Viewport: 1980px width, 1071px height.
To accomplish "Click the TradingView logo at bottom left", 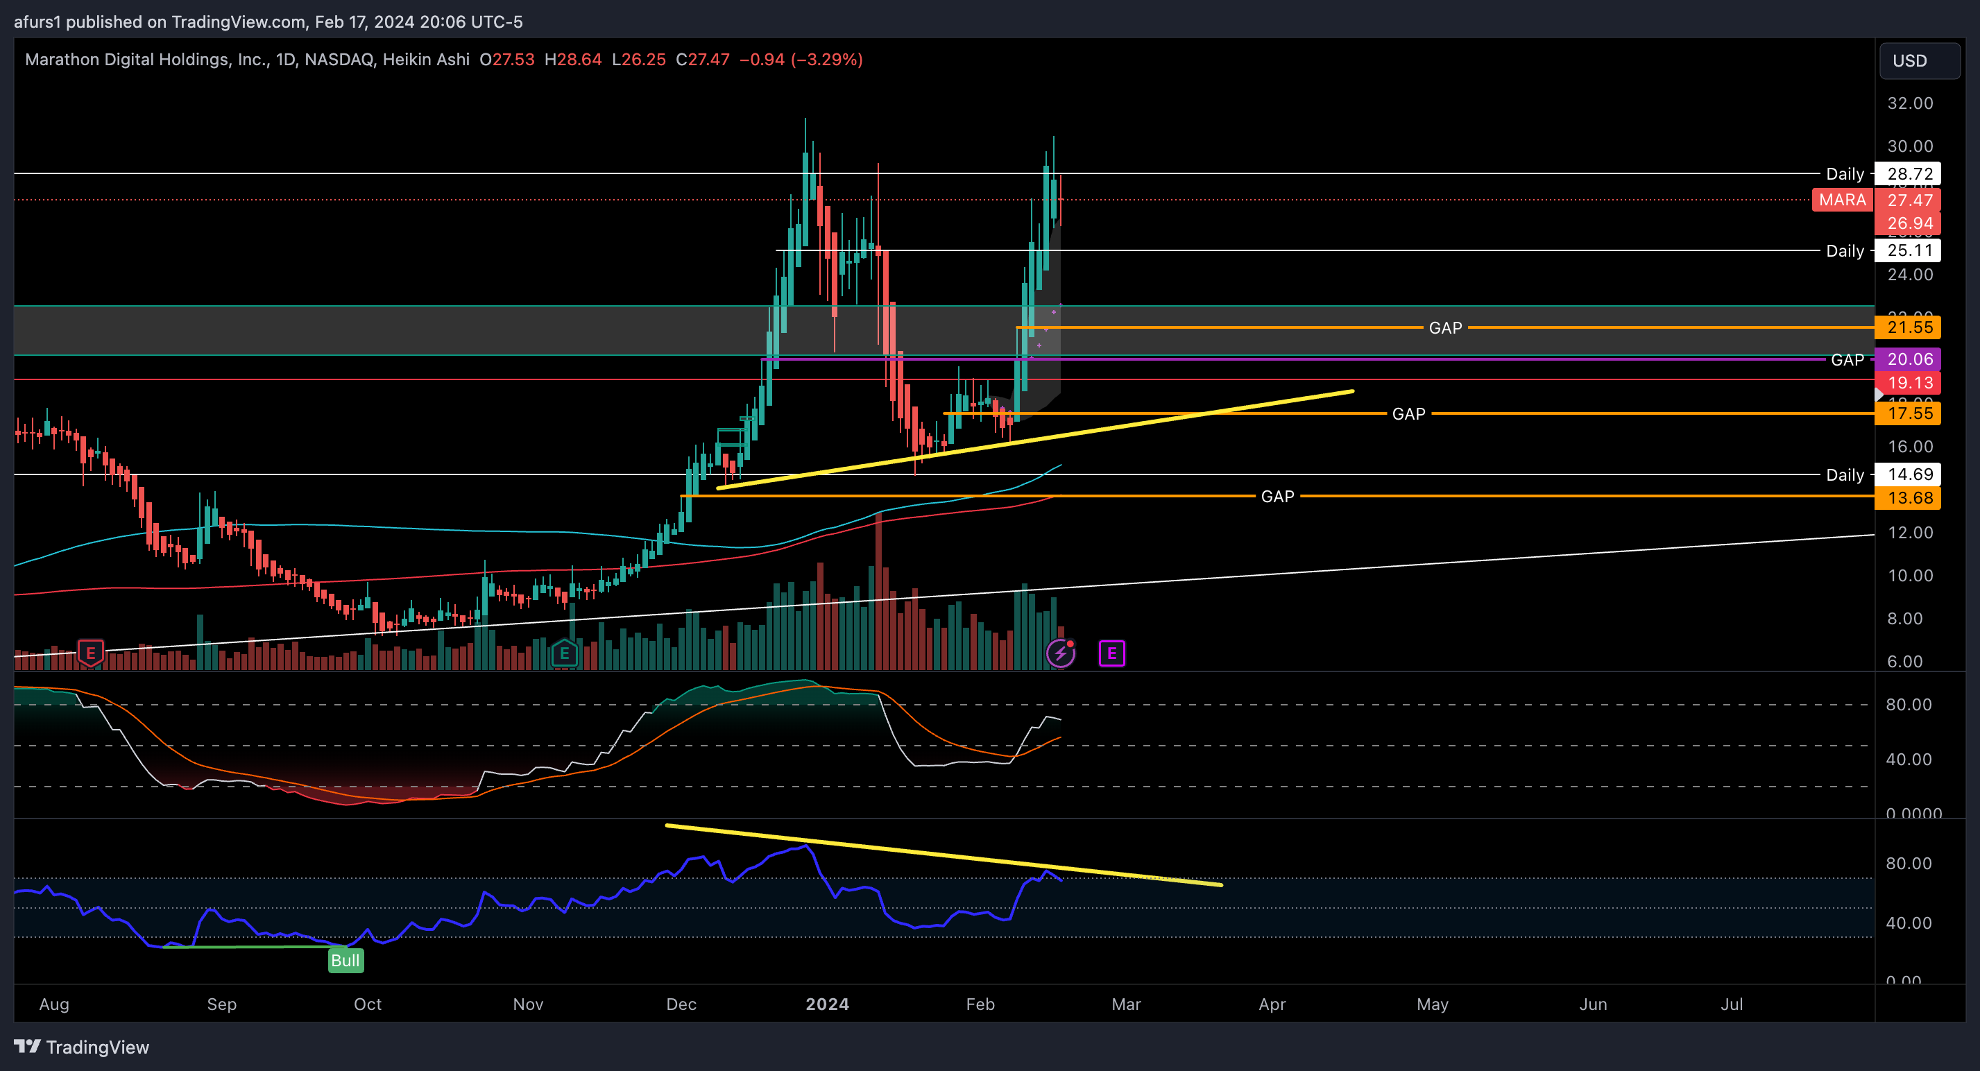I will pyautogui.click(x=81, y=1047).
